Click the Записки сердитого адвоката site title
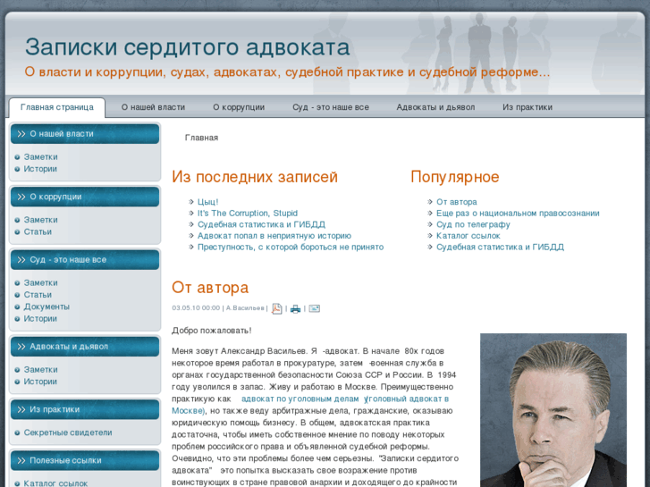This screenshot has width=650, height=487. point(188,46)
